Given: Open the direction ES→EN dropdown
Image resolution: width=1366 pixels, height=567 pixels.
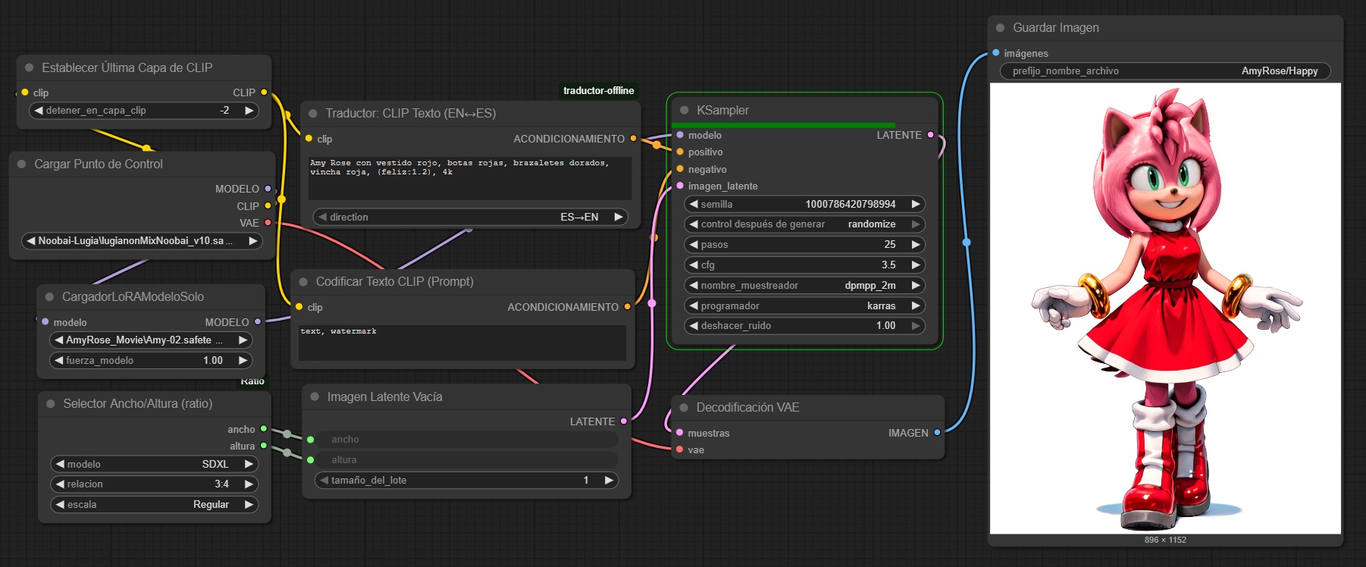Looking at the screenshot, I should 470,217.
